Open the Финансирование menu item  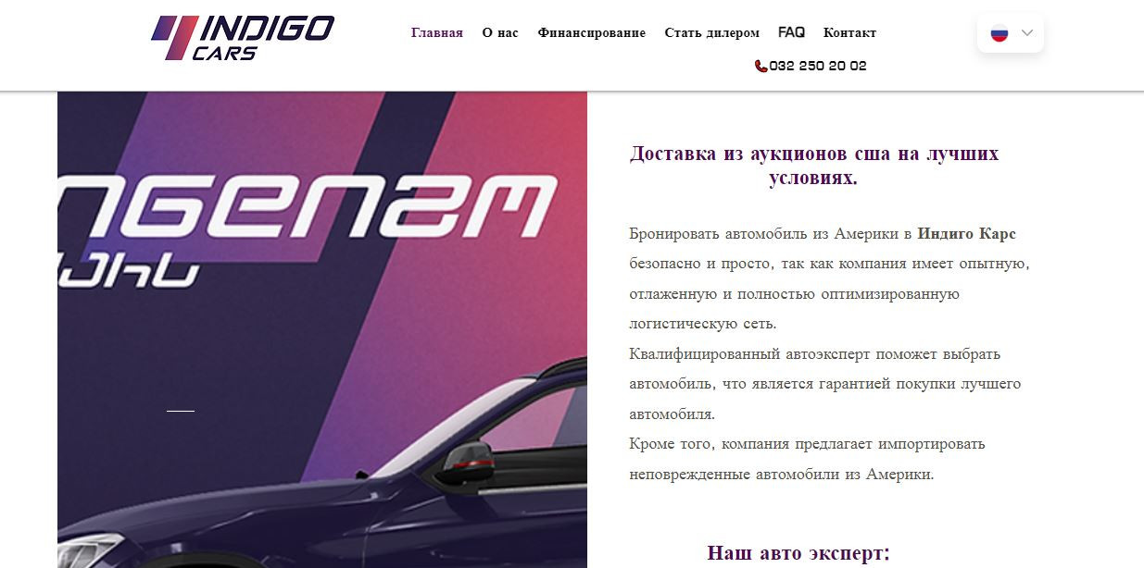pos(591,33)
